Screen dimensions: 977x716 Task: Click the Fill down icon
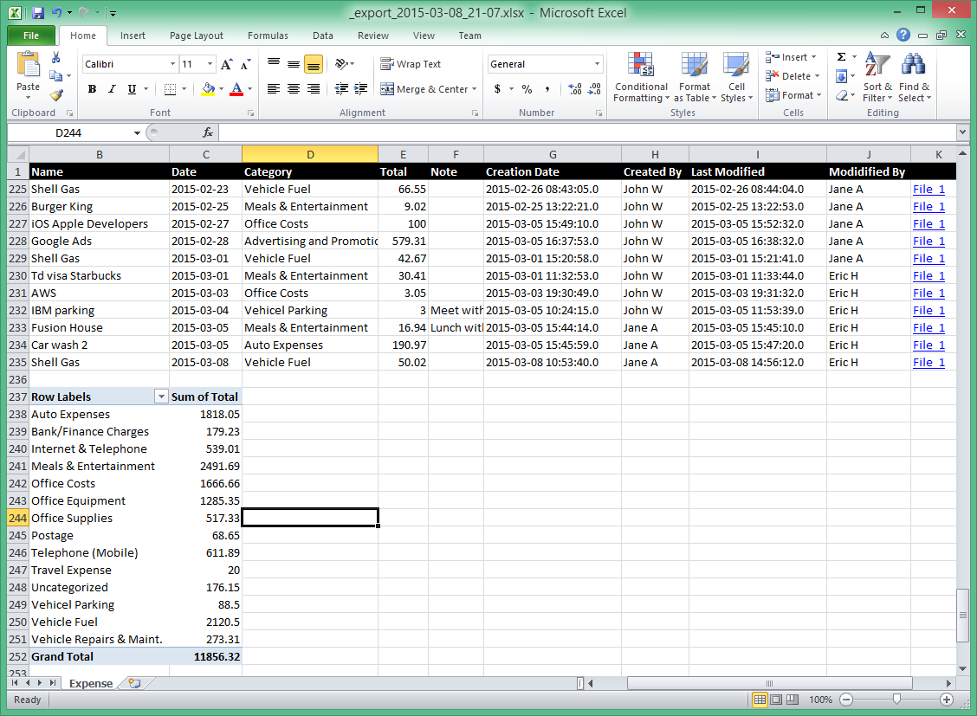(841, 76)
